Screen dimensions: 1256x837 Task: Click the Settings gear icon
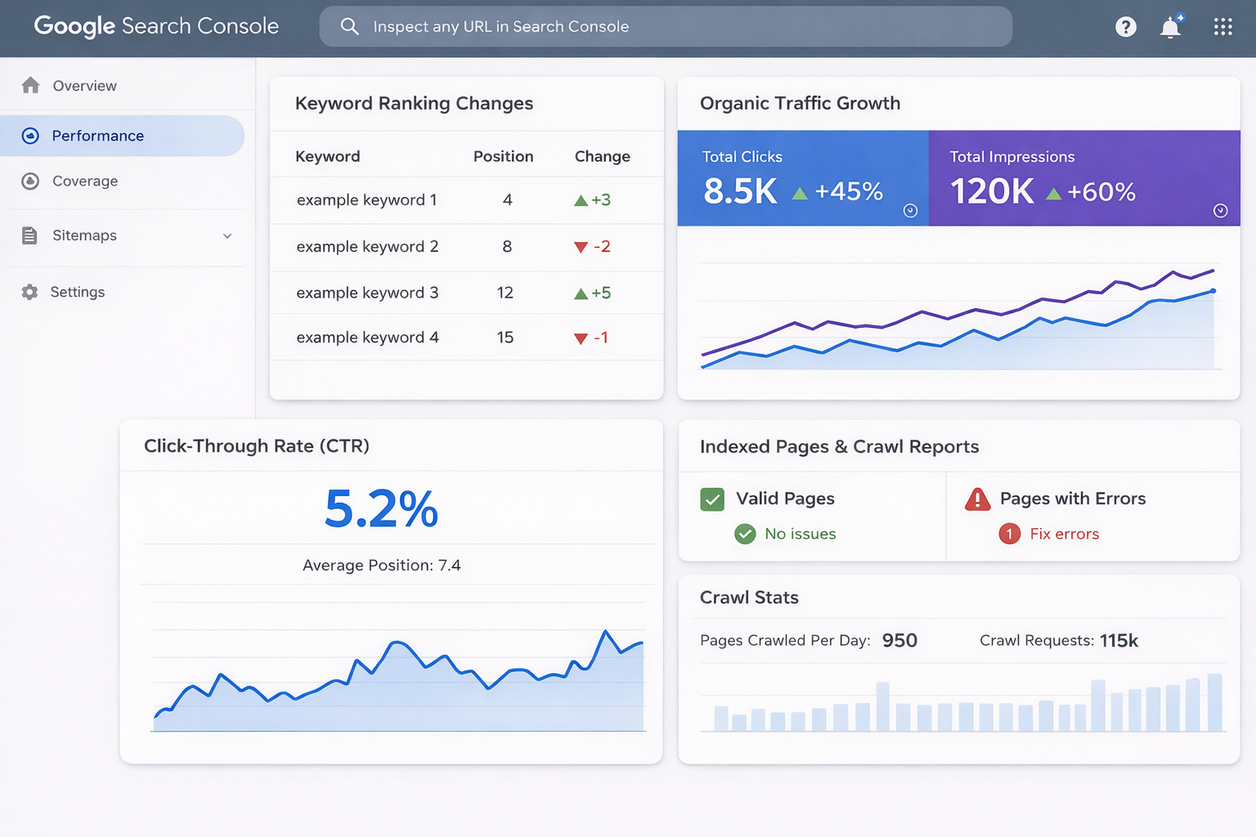(x=30, y=293)
